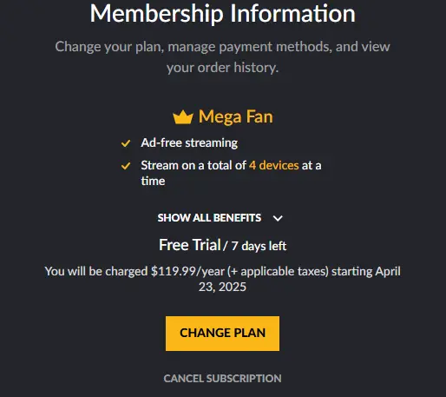This screenshot has width=446, height=397.
Task: Click the gold crown icon beside Mega Fan
Action: (183, 117)
